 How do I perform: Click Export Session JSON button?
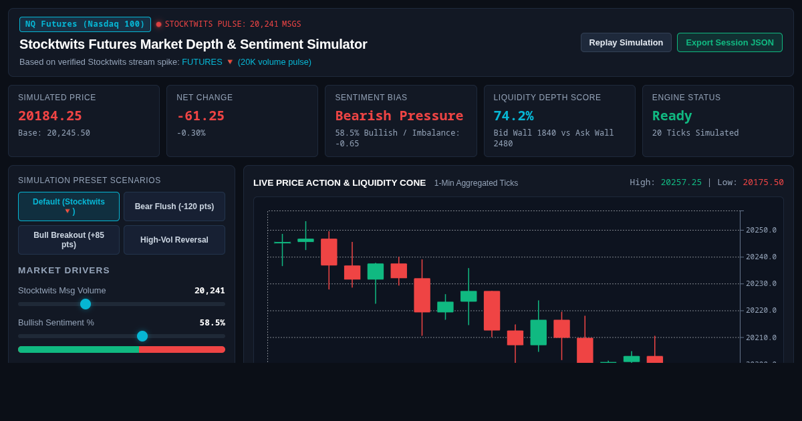(x=730, y=42)
